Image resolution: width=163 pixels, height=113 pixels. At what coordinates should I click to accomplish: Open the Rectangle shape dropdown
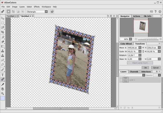[x=46, y=12]
